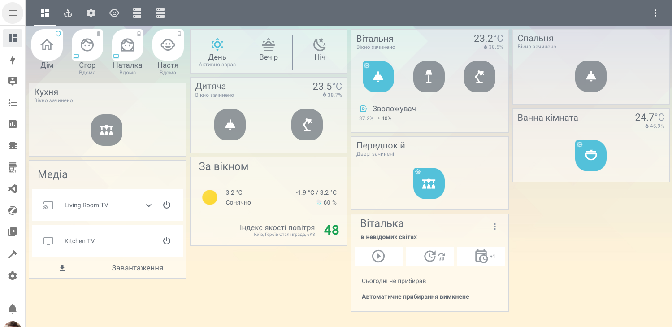Click the Завантаження download button

pyautogui.click(x=107, y=267)
